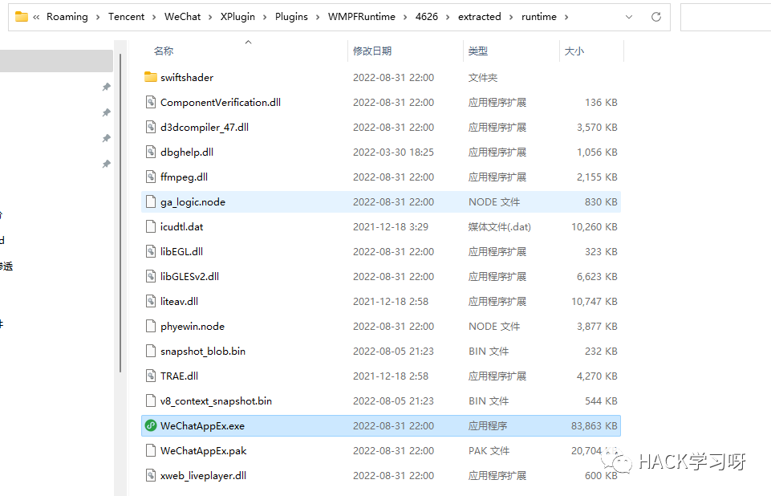Click the 文件夹 type of swiftshader
Image resolution: width=771 pixels, height=496 pixels.
point(483,77)
